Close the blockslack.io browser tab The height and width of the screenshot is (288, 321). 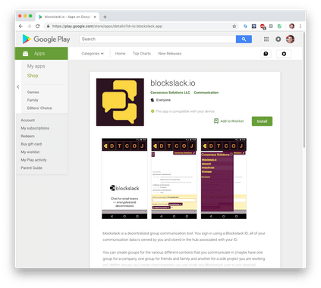coord(95,17)
